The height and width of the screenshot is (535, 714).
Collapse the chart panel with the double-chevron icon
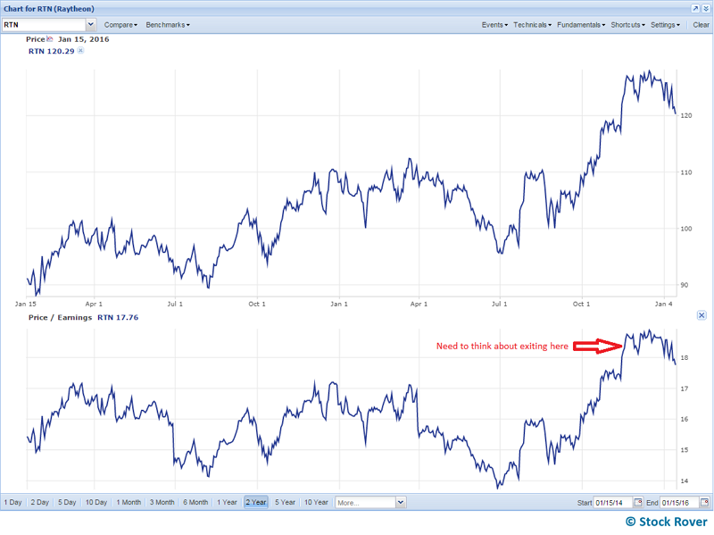tap(706, 9)
